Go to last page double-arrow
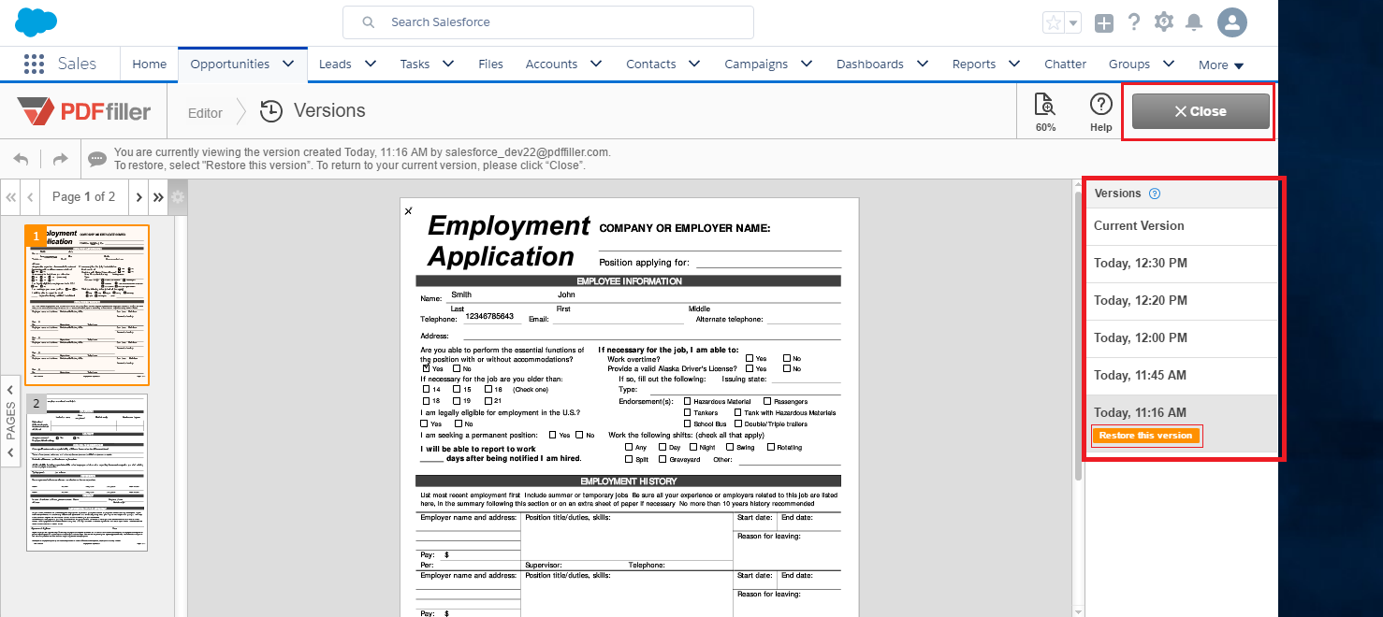Screen dimensions: 1383x617 click(158, 197)
